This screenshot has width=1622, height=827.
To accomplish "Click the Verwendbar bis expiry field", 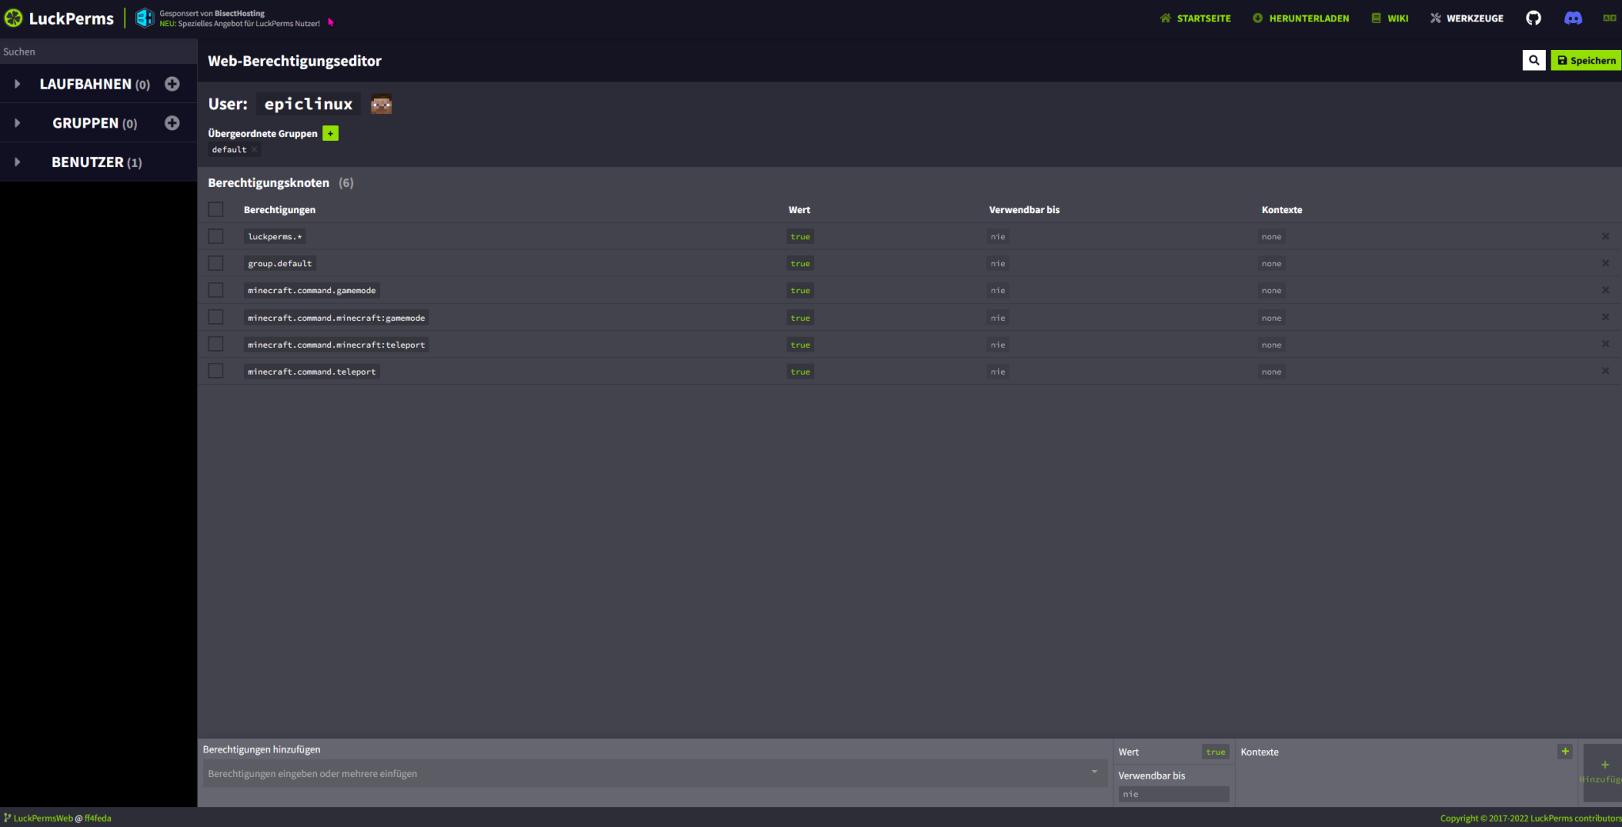I will tap(1173, 794).
